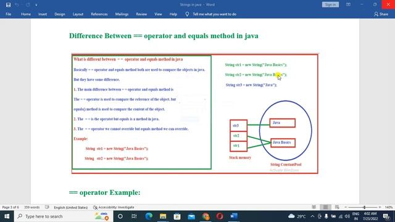
Task: Click the Share button
Action: 381,14
